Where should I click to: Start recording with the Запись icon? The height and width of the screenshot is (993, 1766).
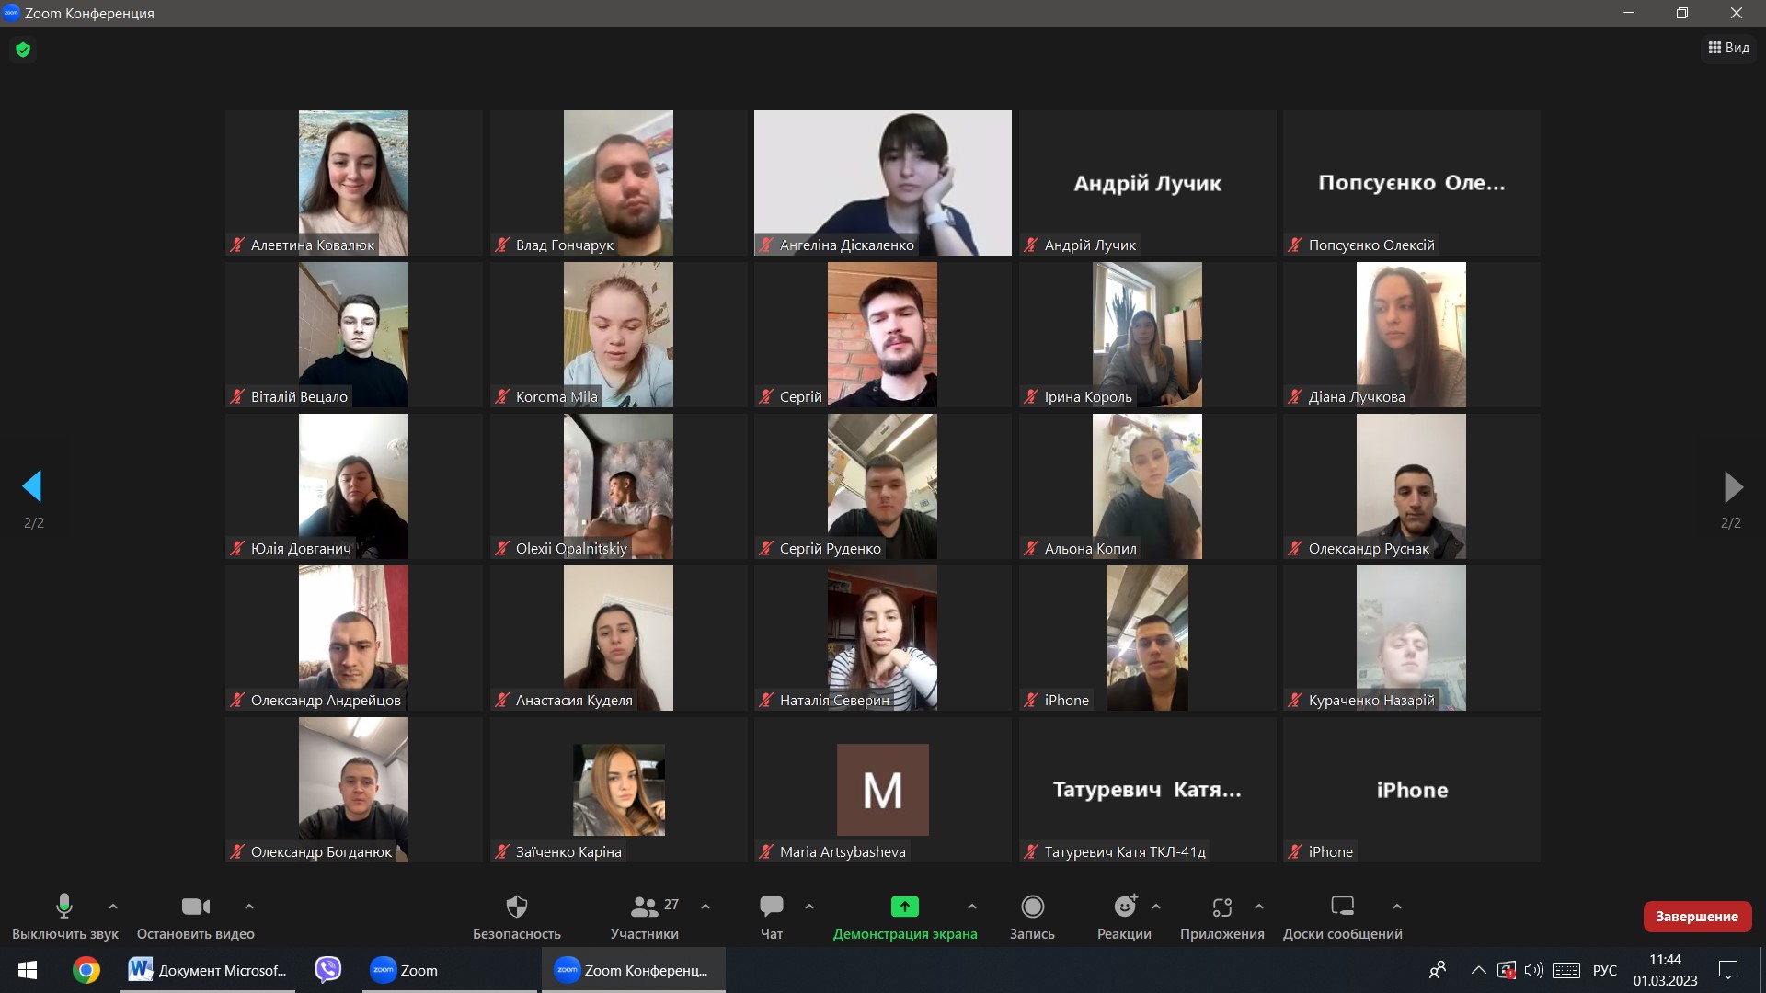pos(1032,907)
